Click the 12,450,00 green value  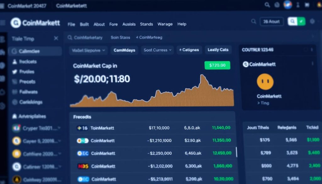coord(222,153)
